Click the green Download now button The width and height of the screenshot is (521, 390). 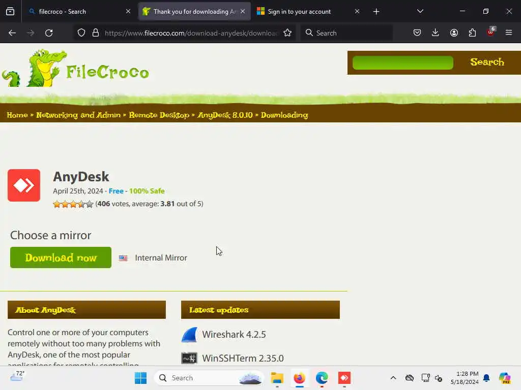[x=61, y=257]
